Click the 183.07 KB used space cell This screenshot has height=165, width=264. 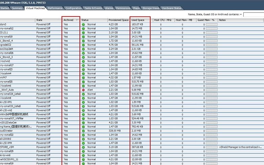point(137,25)
